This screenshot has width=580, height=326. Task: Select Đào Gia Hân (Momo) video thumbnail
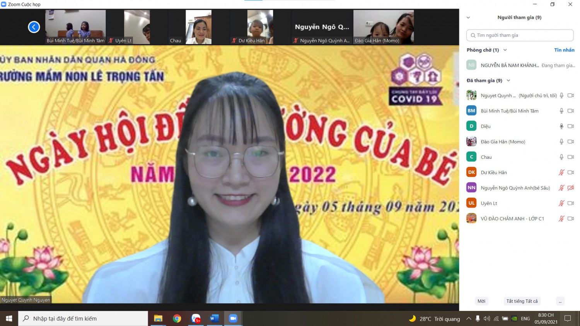(384, 27)
